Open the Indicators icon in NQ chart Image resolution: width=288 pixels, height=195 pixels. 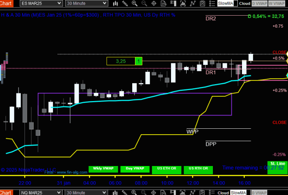tap(192, 193)
